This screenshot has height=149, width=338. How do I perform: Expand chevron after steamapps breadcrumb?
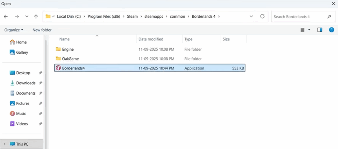(166, 17)
